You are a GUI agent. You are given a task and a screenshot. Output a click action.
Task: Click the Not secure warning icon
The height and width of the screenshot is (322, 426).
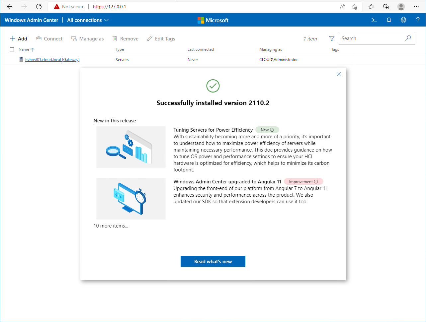[x=57, y=7]
